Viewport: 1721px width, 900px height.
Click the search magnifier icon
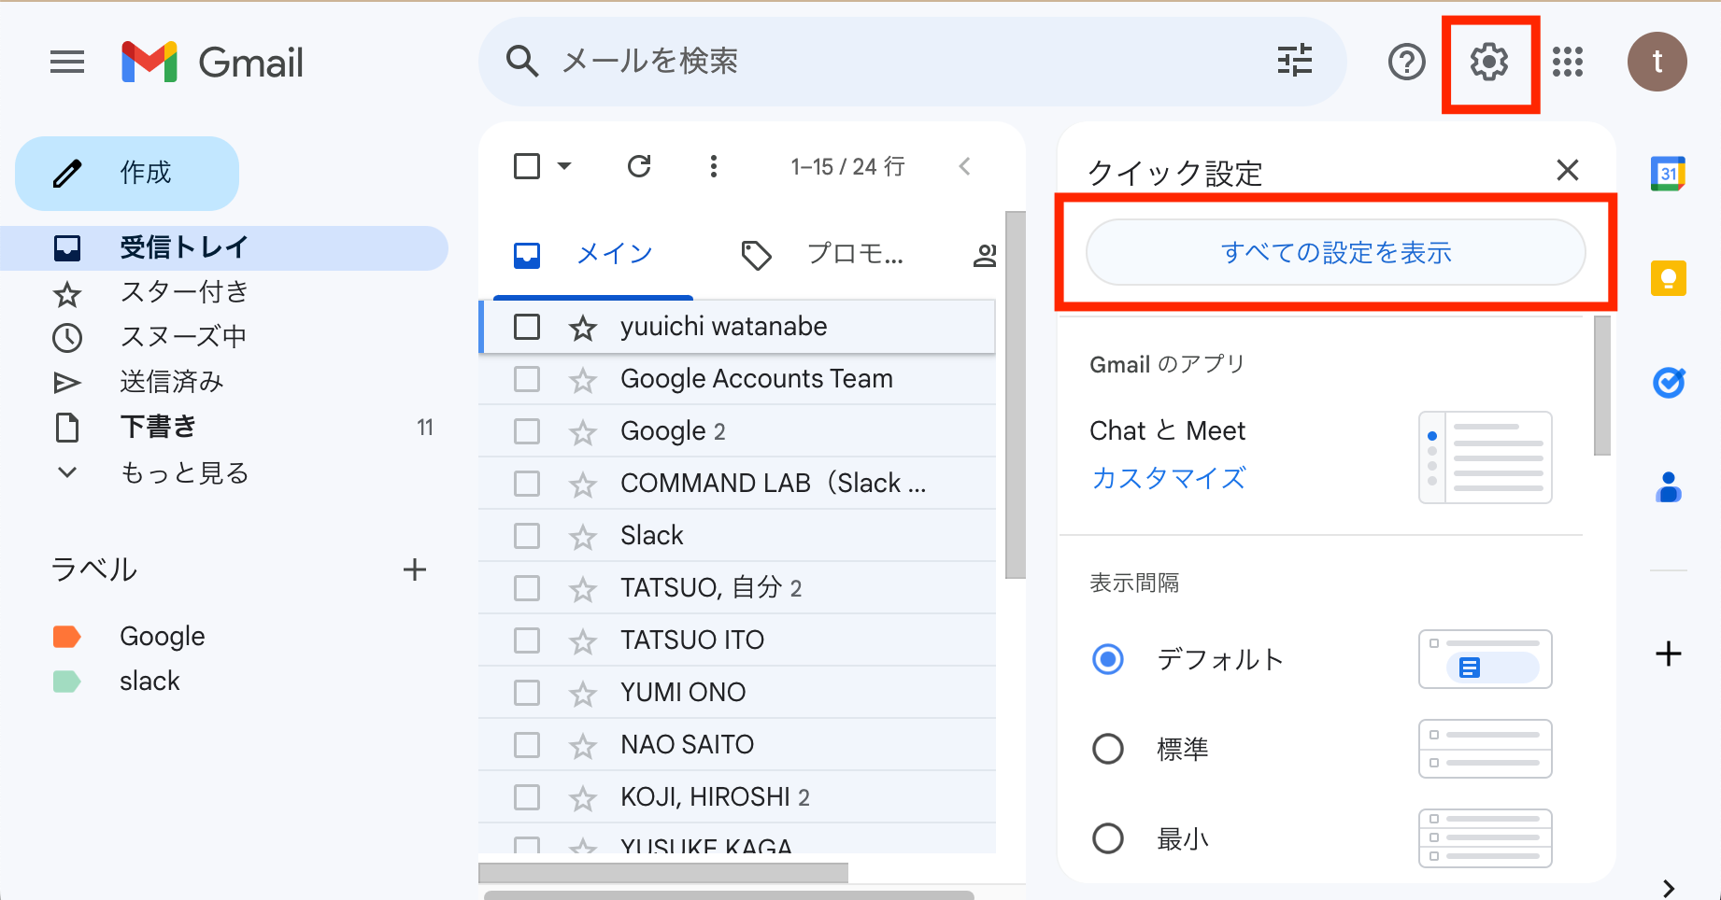tap(521, 62)
